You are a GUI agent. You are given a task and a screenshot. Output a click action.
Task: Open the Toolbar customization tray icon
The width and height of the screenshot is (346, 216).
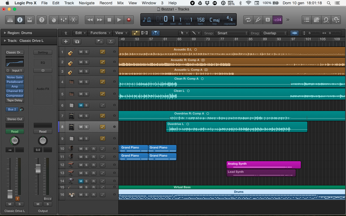[x=29, y=20]
